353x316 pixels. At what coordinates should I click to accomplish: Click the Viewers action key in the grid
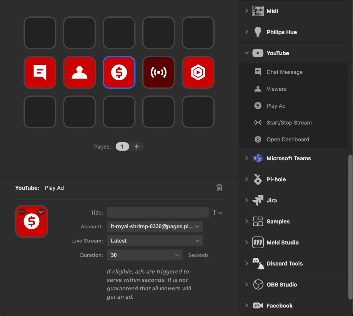79,72
